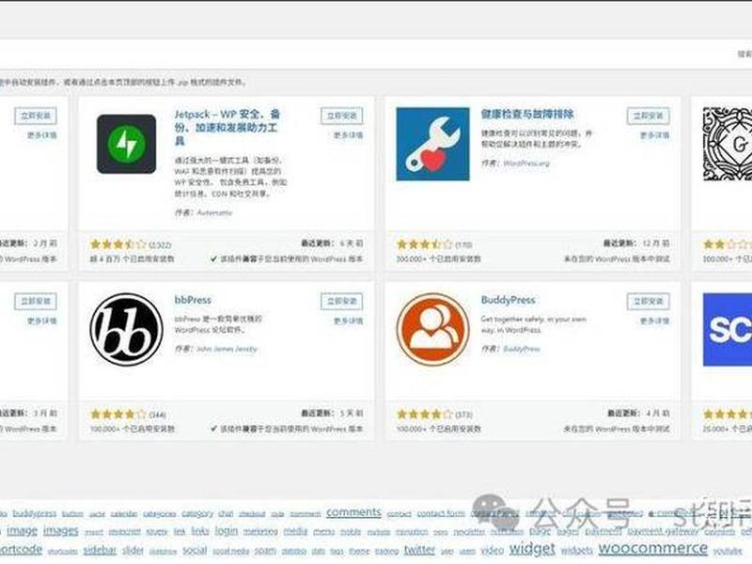Select the spam tag
The width and height of the screenshot is (752, 564).
[265, 551]
